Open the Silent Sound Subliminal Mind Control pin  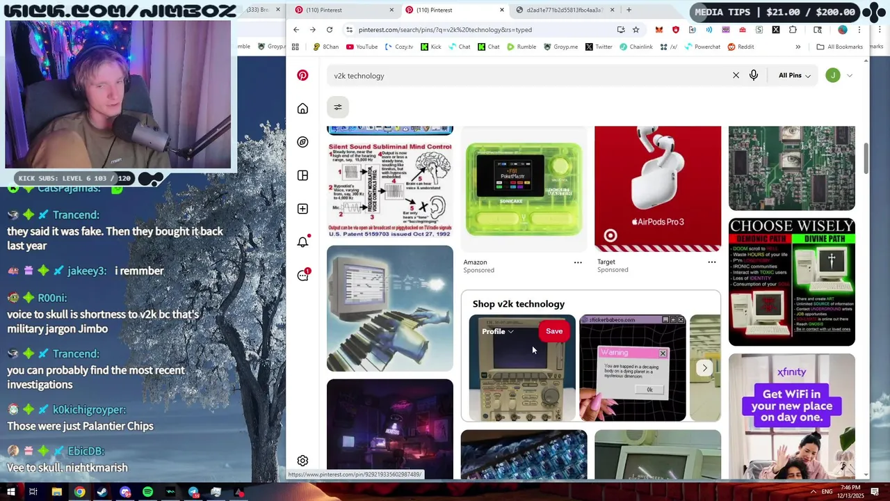390,189
